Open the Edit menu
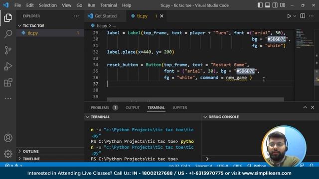 (30, 5)
